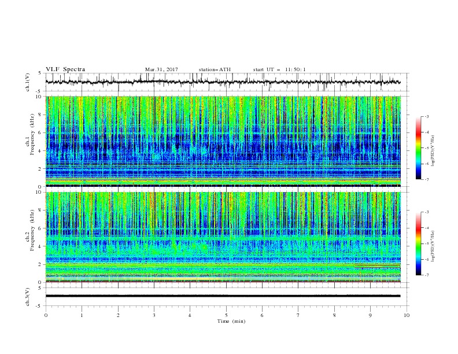This screenshot has width=458, height=354.
Task: Click the "8" tick on the time axis
Action: [x=334, y=315]
